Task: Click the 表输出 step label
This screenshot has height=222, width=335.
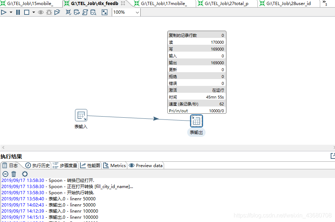Action: [x=196, y=132]
